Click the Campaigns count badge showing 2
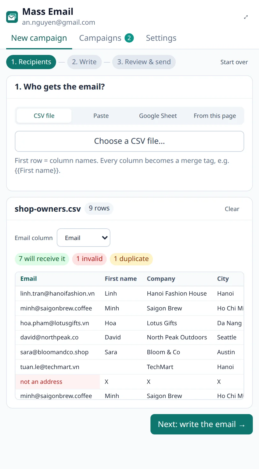 129,38
